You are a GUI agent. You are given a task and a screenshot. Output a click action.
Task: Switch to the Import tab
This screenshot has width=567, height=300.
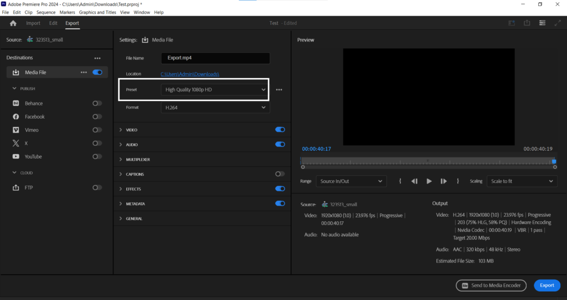[x=33, y=23]
